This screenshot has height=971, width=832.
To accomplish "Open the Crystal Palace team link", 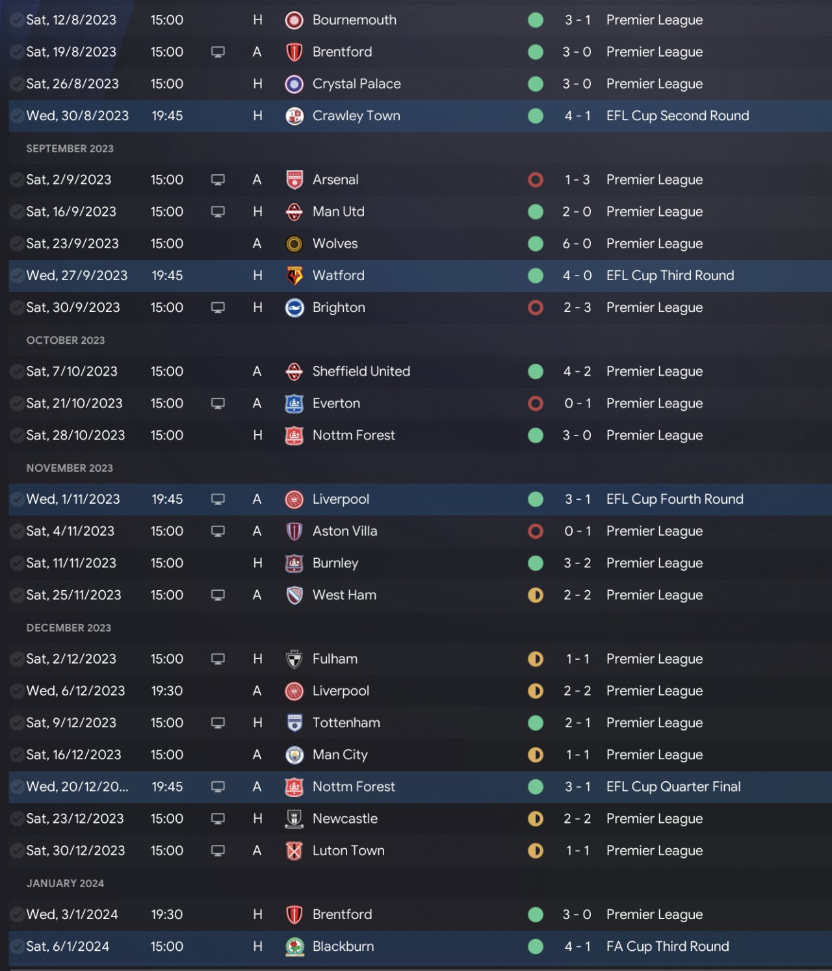I will click(x=356, y=84).
